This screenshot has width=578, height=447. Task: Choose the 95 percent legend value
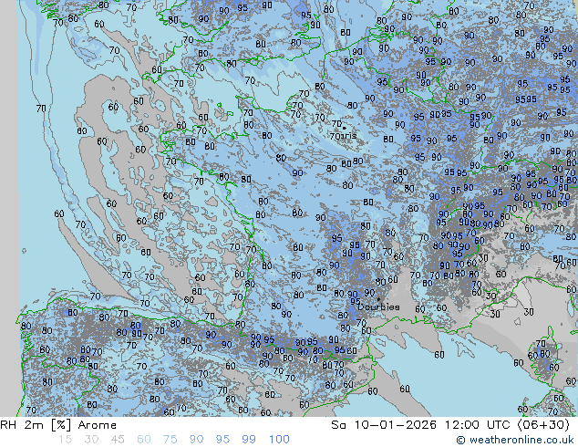coord(223,440)
